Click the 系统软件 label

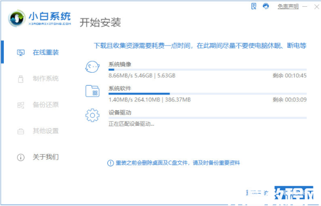(x=120, y=88)
